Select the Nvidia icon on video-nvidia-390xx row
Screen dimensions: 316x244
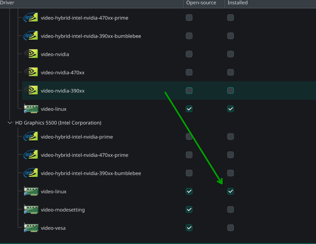(x=31, y=91)
